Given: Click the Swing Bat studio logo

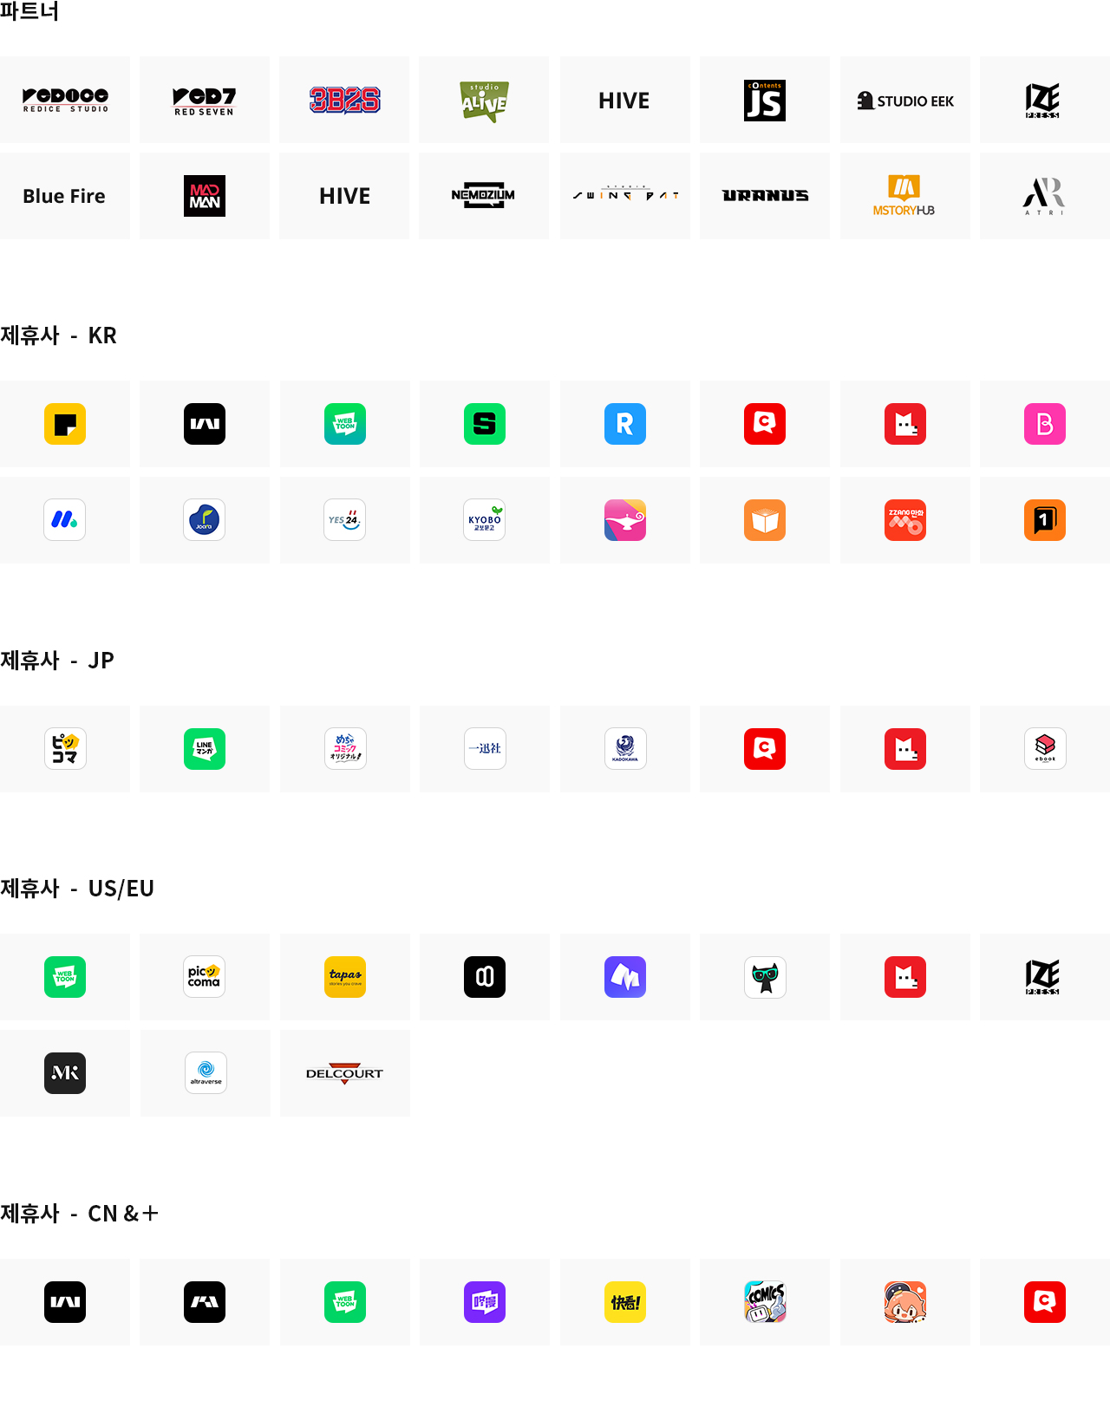Looking at the screenshot, I should pos(625,194).
